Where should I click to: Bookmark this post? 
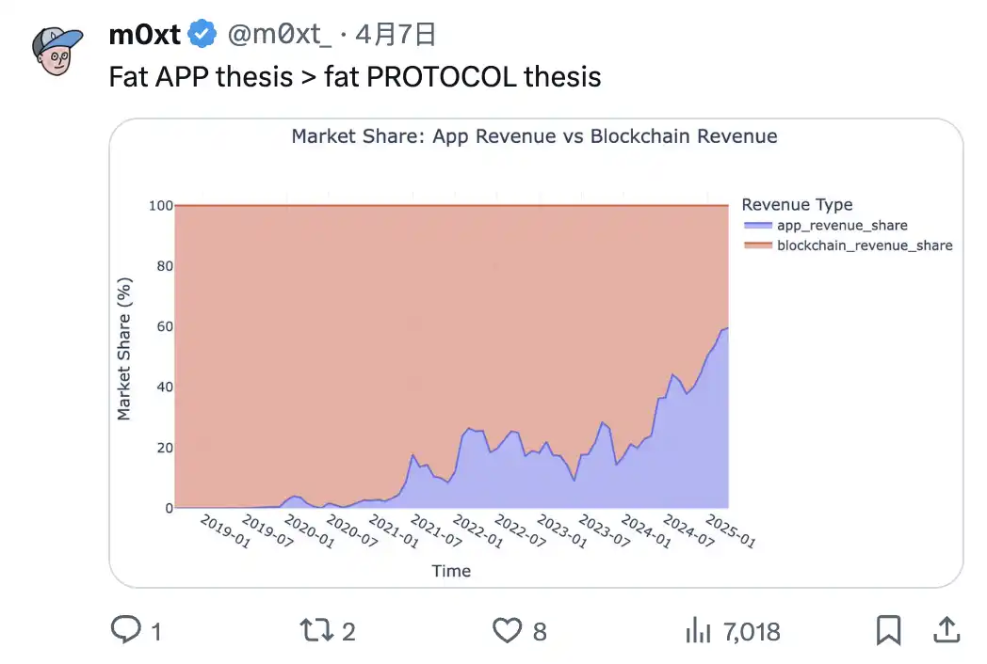click(x=888, y=630)
